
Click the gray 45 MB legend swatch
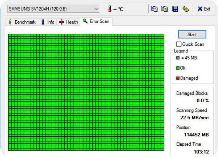(178, 58)
